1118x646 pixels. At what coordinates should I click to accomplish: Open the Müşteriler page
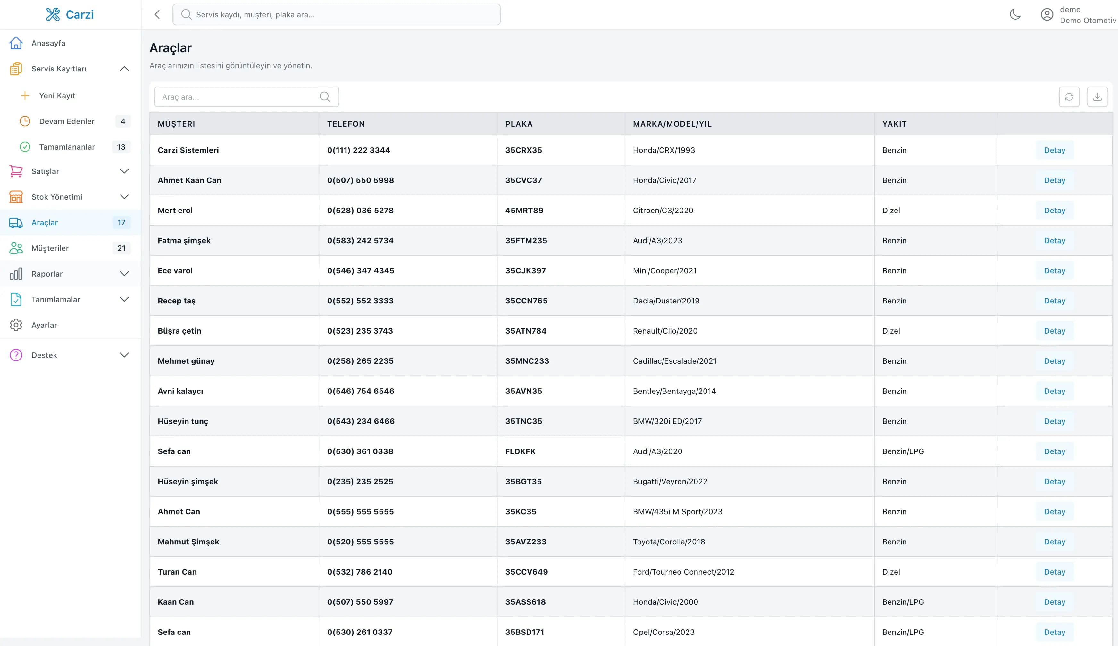(71, 248)
